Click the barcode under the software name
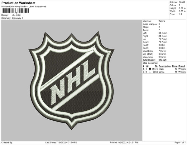Image resolution: width=187 pixels, height=145 pixels. pyautogui.click(x=15, y=11)
